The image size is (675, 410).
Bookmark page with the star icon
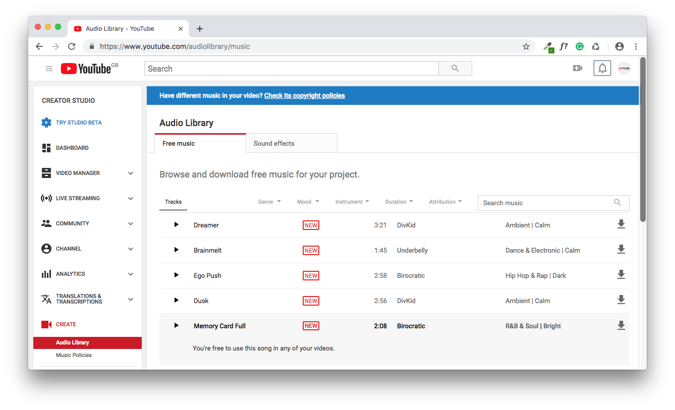(526, 46)
